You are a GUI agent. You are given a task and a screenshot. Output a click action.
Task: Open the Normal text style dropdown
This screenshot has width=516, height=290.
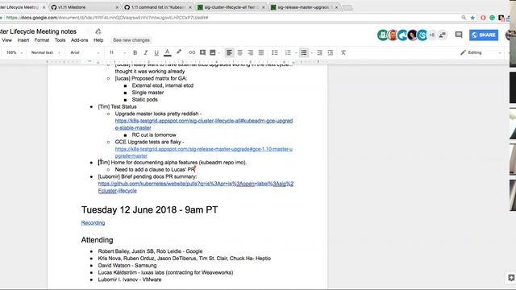coord(45,52)
